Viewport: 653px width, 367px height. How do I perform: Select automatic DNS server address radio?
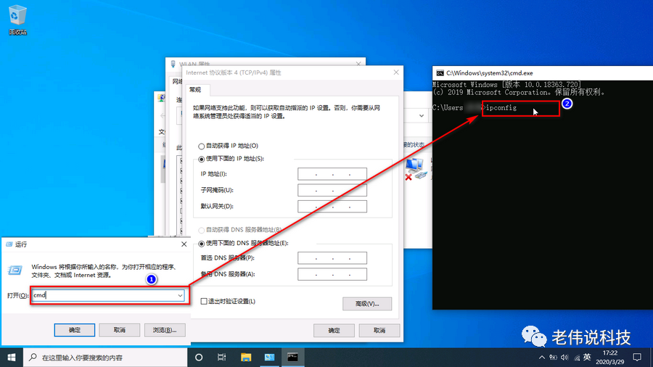201,230
